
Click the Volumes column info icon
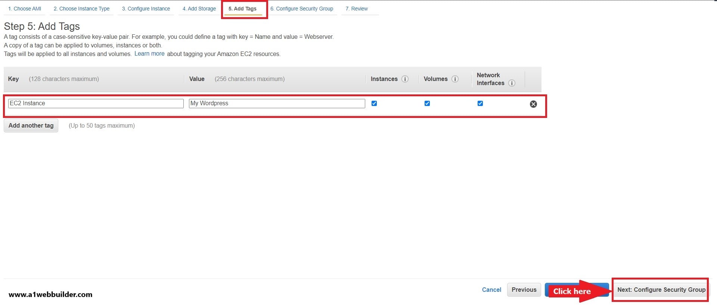point(455,79)
